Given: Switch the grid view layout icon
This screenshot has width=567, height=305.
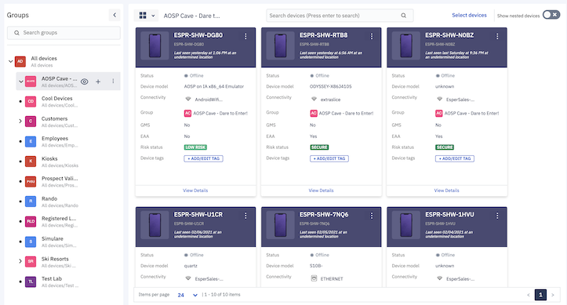Looking at the screenshot, I should coord(143,16).
